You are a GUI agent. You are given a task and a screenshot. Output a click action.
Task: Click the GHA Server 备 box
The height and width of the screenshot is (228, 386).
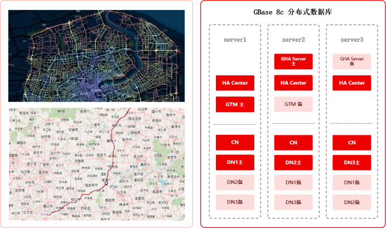(x=352, y=61)
